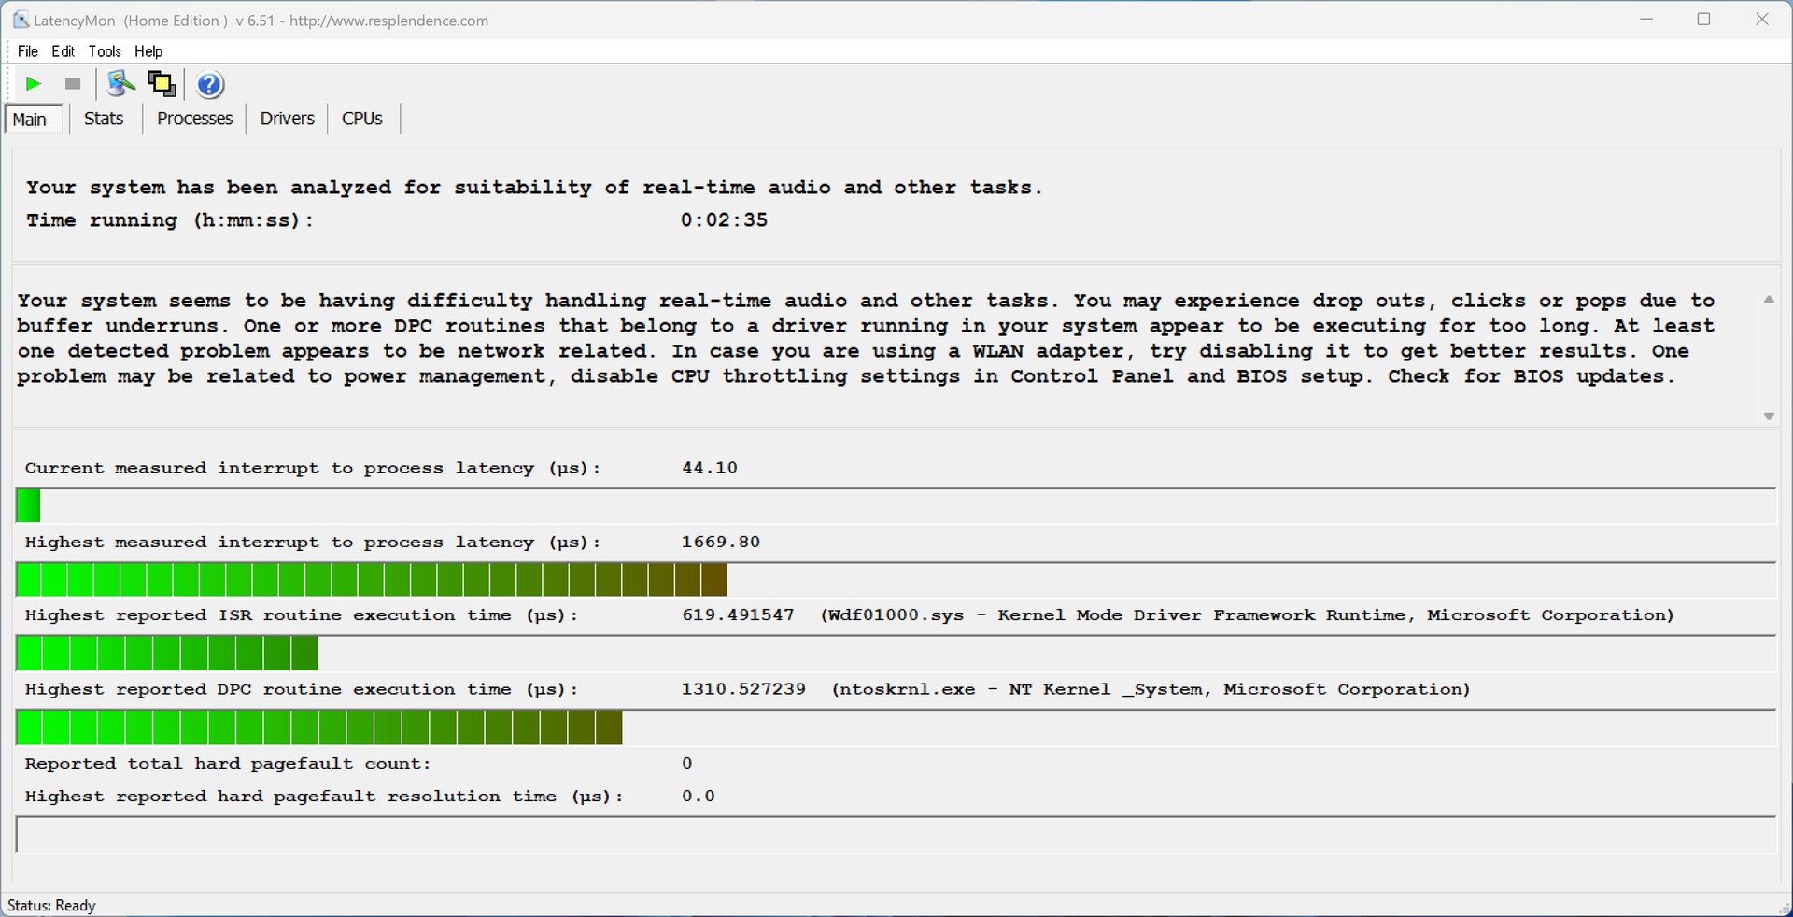Click the highest ISR routine execution time bar
The height and width of the screenshot is (917, 1793).
[896, 654]
